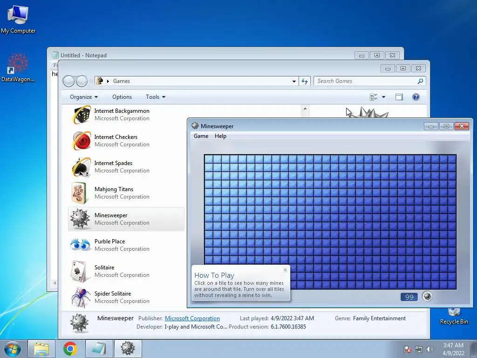Open the Windows Start orb

tap(13, 349)
